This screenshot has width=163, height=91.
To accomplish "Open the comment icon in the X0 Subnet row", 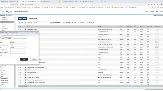I will [148, 70].
